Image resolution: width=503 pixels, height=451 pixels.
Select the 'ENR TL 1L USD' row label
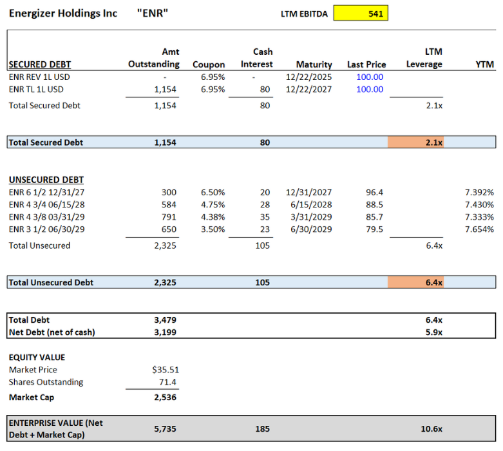36,90
